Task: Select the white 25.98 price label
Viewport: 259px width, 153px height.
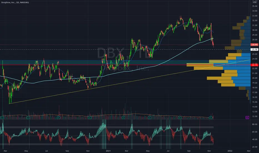Action: [x=255, y=50]
